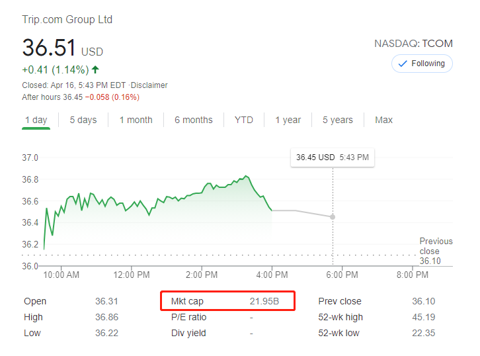The height and width of the screenshot is (356, 480).
Task: Switch chart to 1 year
Action: pos(288,120)
